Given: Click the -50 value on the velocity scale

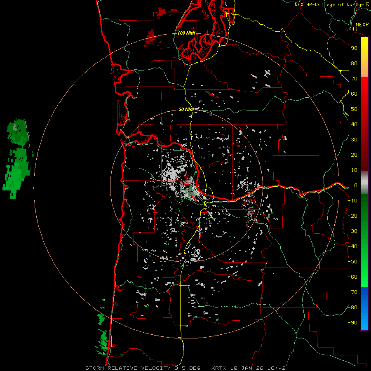Looking at the screenshot, I should 352,262.
